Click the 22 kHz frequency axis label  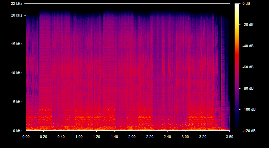(x=17, y=3)
